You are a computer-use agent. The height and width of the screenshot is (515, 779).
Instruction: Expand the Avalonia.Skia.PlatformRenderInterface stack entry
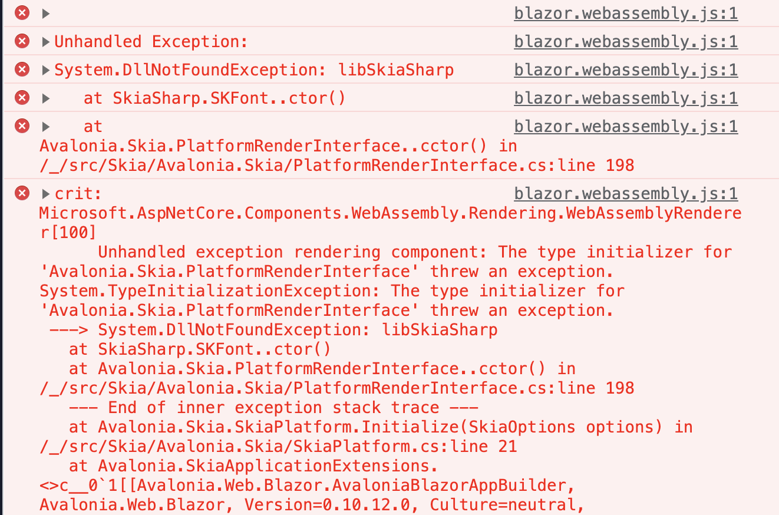click(x=46, y=127)
